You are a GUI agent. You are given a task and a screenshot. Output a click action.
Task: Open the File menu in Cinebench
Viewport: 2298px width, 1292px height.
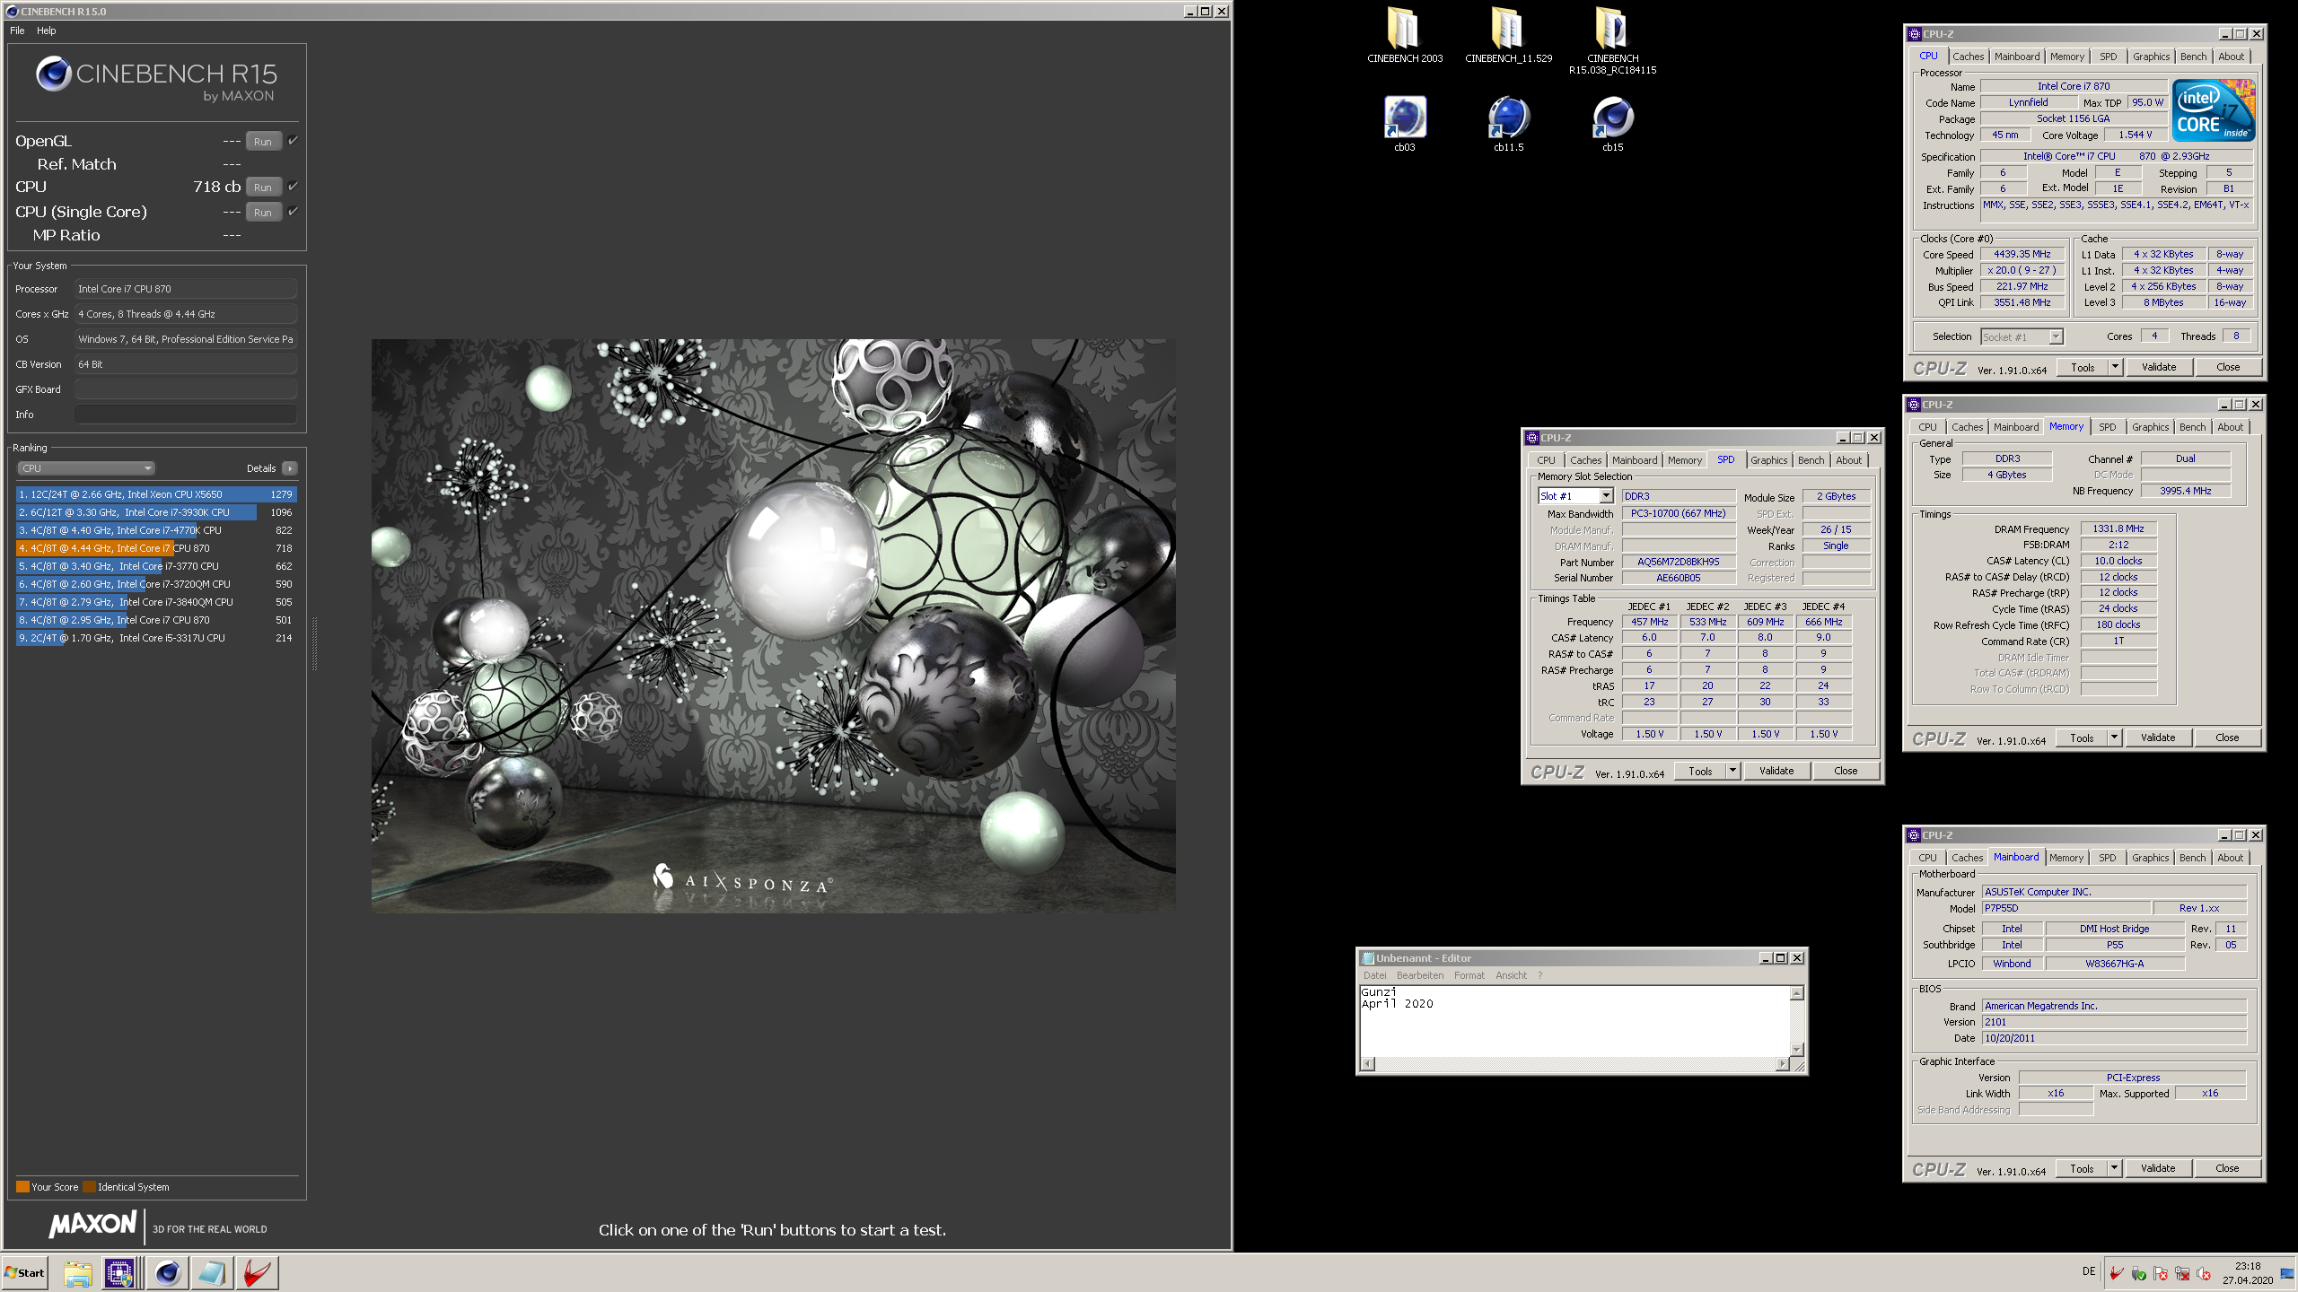17,31
